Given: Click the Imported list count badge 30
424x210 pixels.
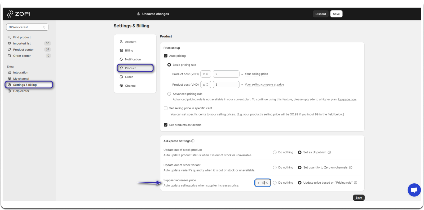Looking at the screenshot, I should pyautogui.click(x=47, y=43).
